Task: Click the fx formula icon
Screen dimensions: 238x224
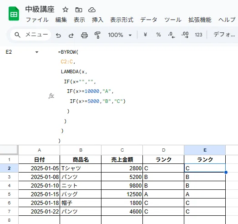Action: (51, 96)
